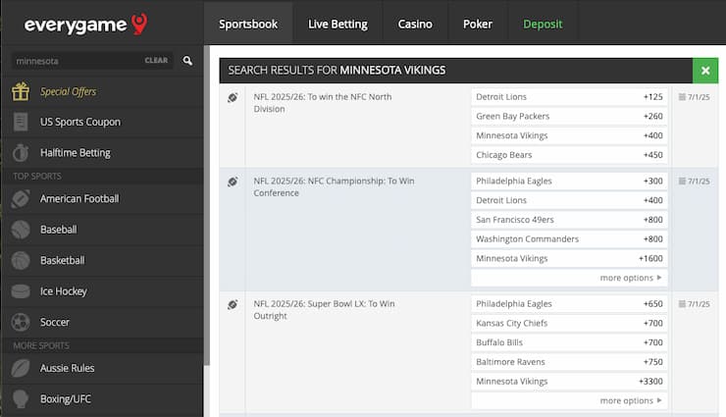This screenshot has height=417, width=726.
Task: Clear the search field text
Action: [156, 61]
